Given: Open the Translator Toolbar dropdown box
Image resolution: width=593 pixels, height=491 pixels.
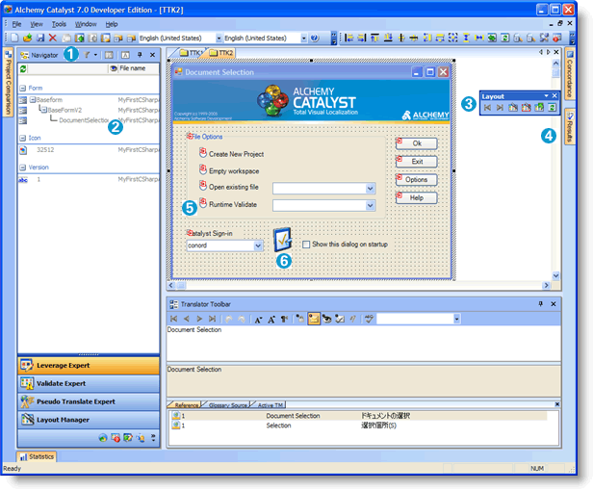Looking at the screenshot, I should click(x=457, y=320).
